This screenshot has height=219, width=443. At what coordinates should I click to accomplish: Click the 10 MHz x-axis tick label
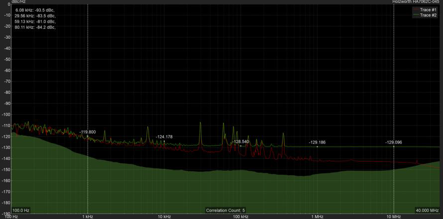coord(393,217)
